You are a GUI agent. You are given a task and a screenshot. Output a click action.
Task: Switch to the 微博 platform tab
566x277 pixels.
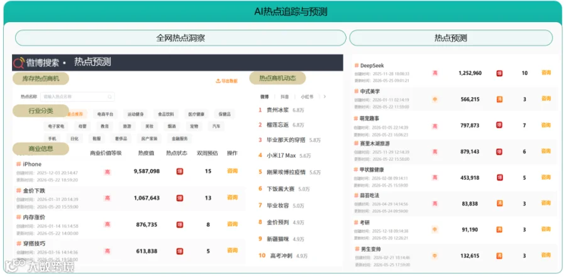click(x=265, y=97)
